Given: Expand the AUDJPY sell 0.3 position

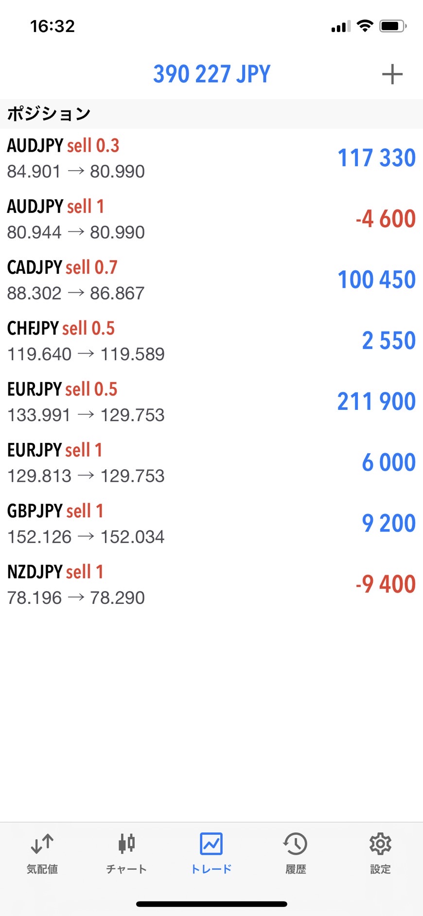Looking at the screenshot, I should (x=211, y=159).
